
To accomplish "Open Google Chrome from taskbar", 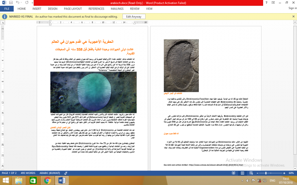I will pos(47,180).
